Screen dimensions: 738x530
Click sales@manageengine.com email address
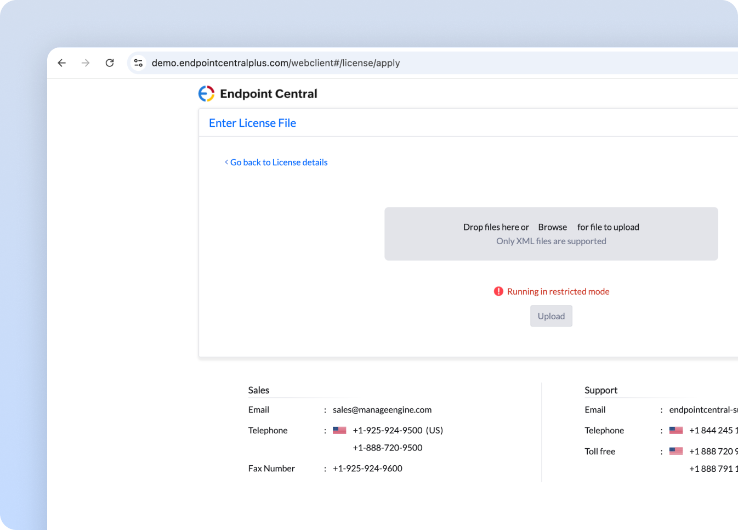tap(382, 410)
